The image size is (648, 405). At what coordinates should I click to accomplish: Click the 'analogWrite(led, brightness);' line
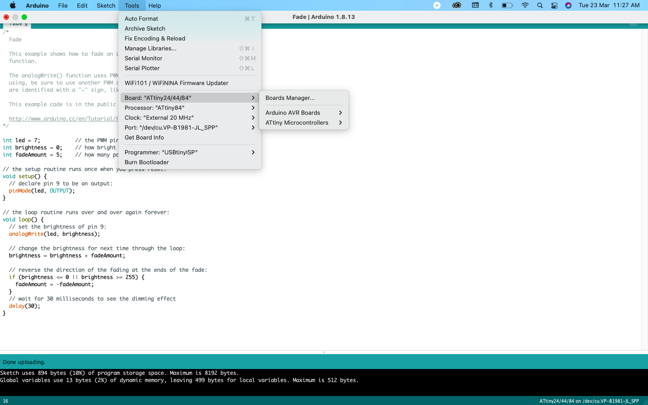[x=54, y=234]
